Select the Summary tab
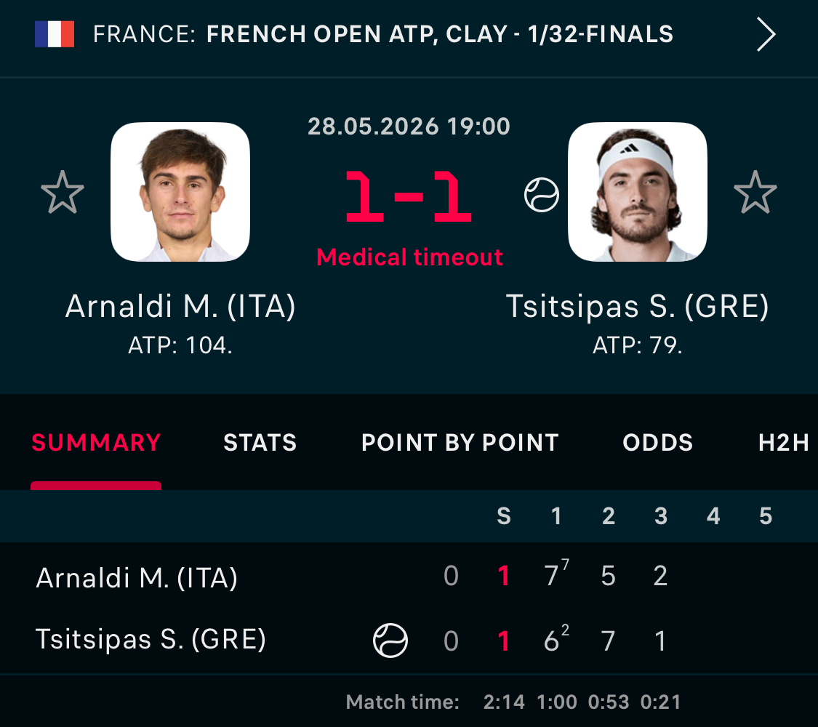This screenshot has height=727, width=818. (x=96, y=443)
